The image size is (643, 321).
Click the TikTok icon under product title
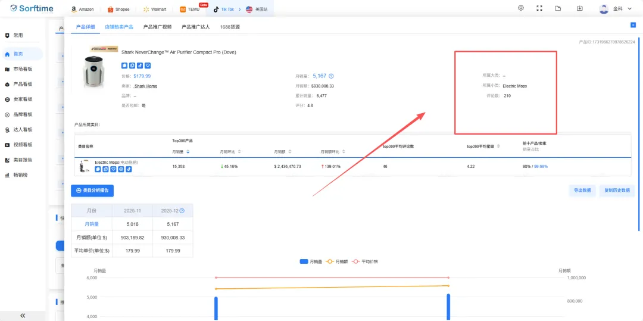click(x=140, y=66)
